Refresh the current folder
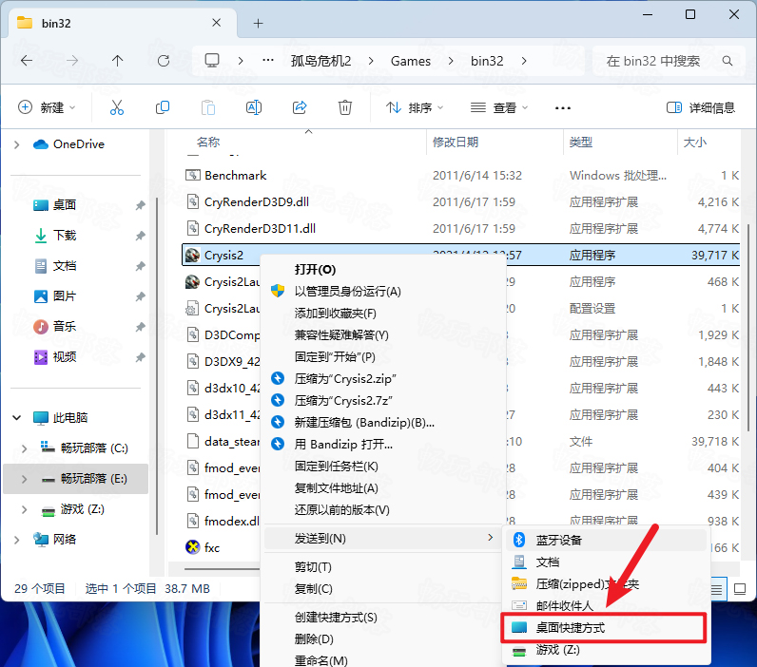 pos(164,61)
